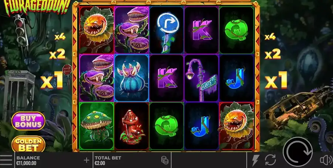Open the hamburger menu

[6, 160]
